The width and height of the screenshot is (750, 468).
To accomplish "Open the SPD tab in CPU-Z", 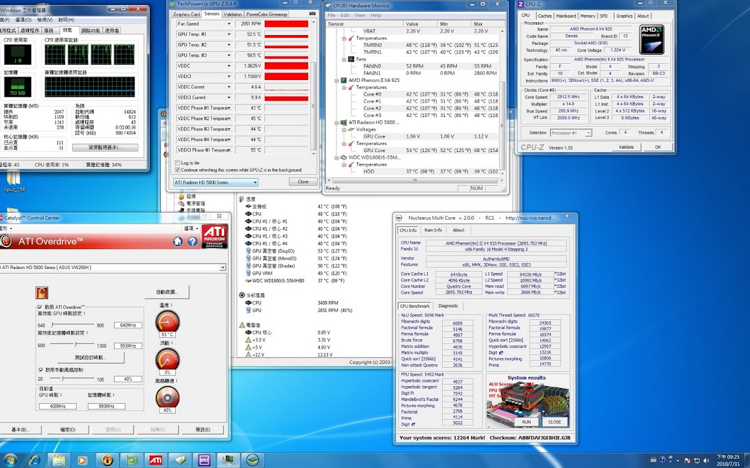I will point(604,16).
